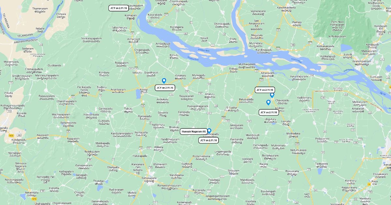This screenshot has width=391, height=205.
Task: Click the blue pin next to Chevapadu
Action: coord(272,95)
